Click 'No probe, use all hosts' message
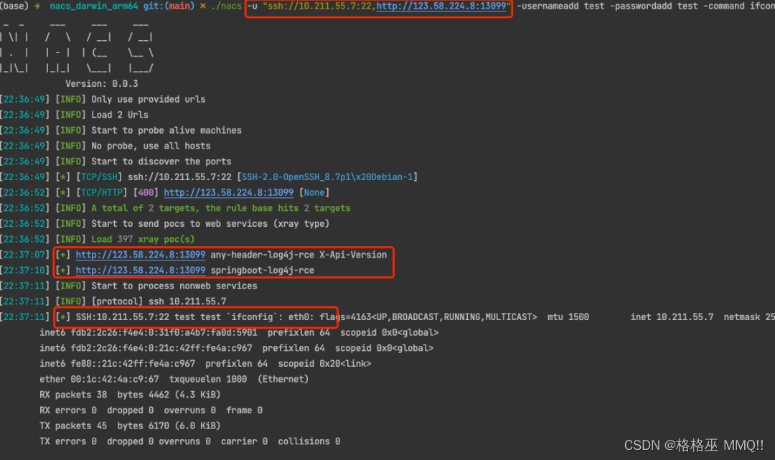 click(151, 146)
